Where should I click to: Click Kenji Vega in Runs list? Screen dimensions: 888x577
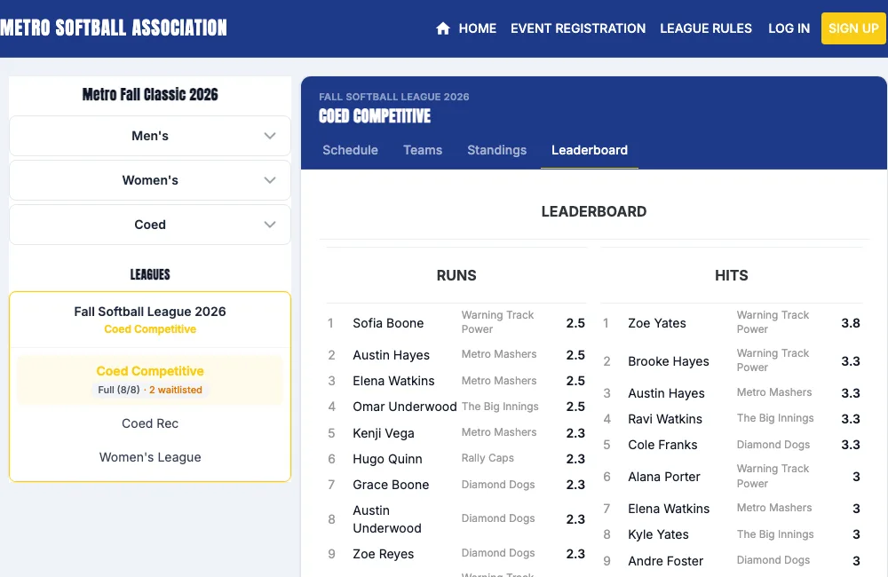(384, 433)
